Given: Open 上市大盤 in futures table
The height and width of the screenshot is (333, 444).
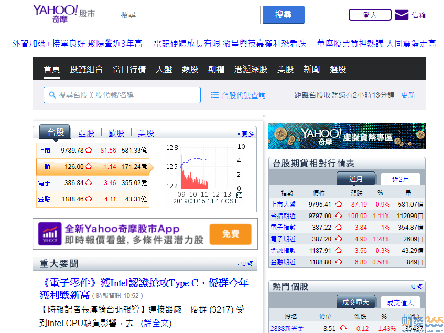Looking at the screenshot, I should (x=283, y=205).
